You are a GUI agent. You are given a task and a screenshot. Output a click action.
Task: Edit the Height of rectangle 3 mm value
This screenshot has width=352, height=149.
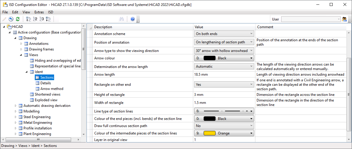tap(224, 95)
